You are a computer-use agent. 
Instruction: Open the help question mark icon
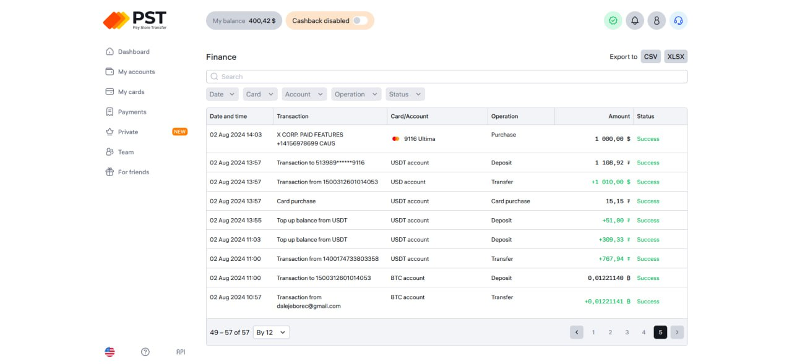145,352
